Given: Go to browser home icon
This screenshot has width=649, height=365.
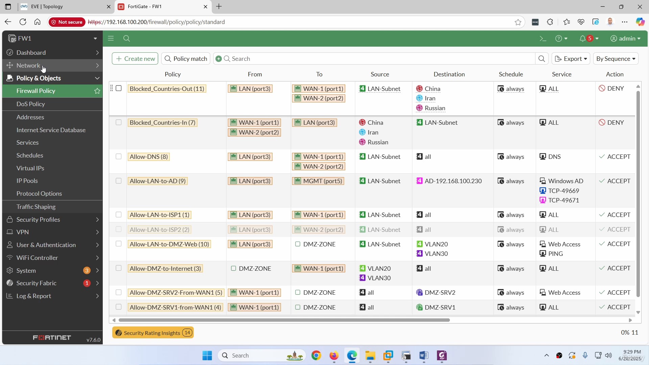Looking at the screenshot, I should pos(37,22).
